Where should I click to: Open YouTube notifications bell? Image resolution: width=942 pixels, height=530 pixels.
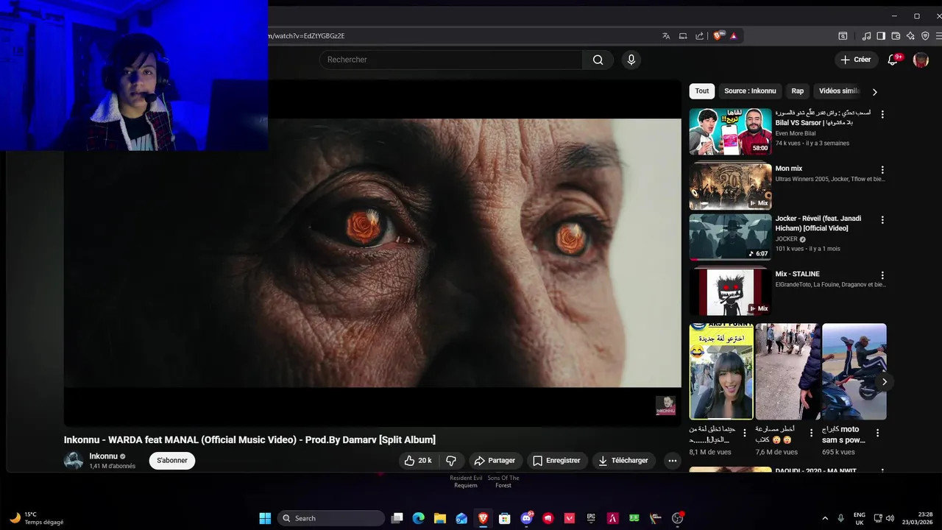click(893, 60)
